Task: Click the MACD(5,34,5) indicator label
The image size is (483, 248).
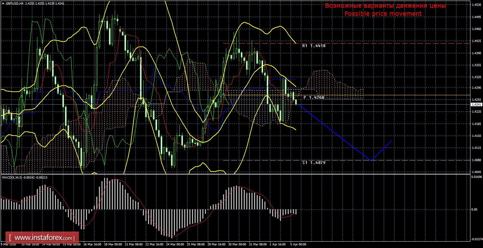Action: pyautogui.click(x=12, y=177)
